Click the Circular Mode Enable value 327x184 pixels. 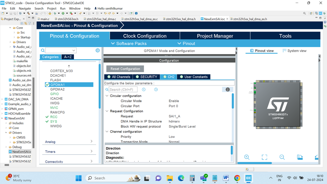tap(174, 101)
